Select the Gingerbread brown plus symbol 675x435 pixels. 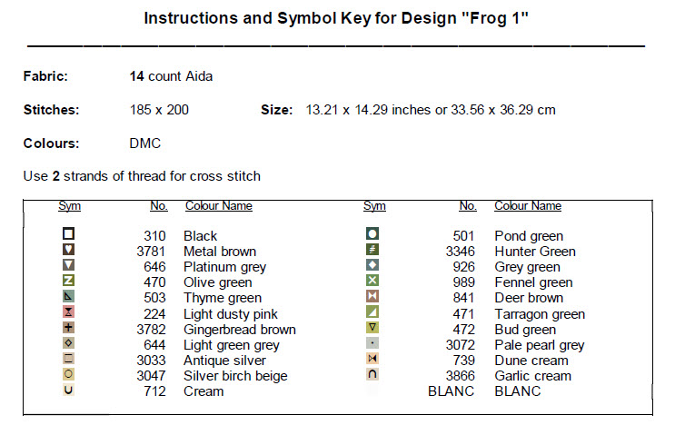[x=68, y=327]
